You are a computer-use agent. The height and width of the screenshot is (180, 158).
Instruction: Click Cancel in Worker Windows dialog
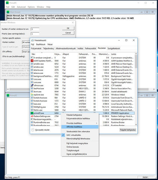pyautogui.click(x=68, y=33)
